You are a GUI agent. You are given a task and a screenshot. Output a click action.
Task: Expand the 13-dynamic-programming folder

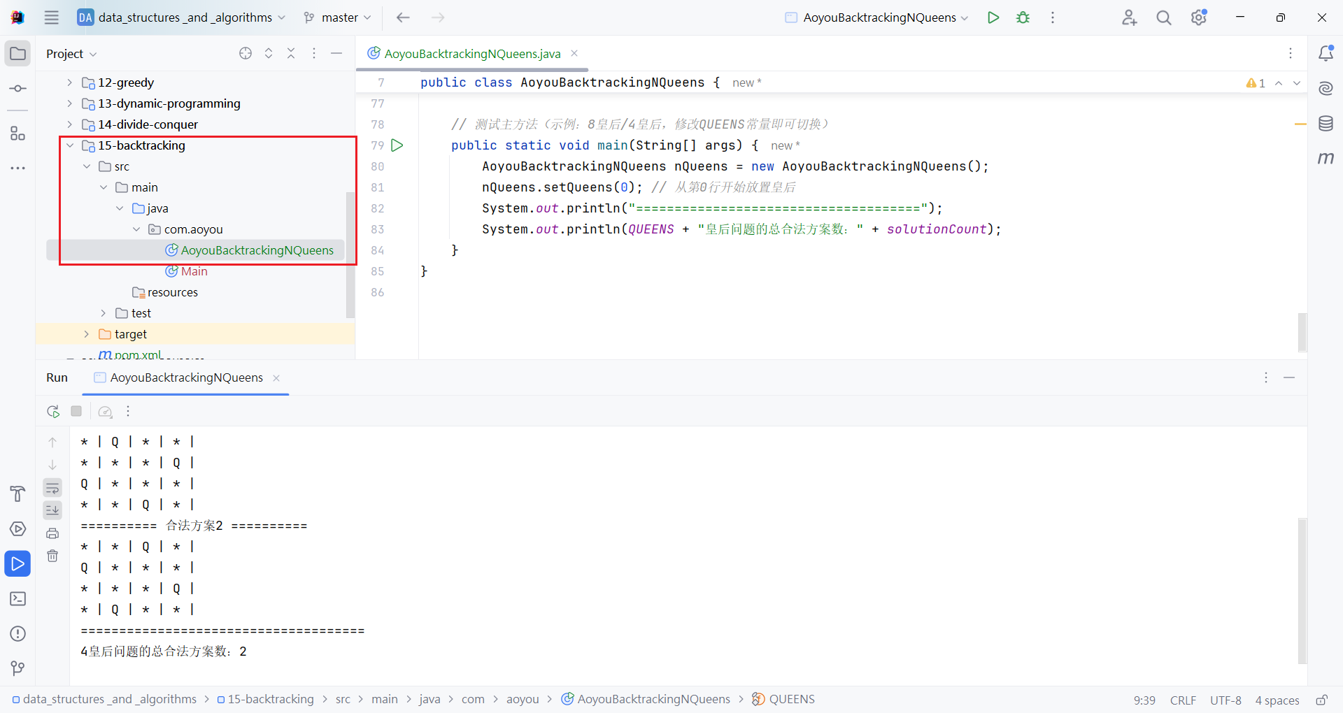click(69, 103)
